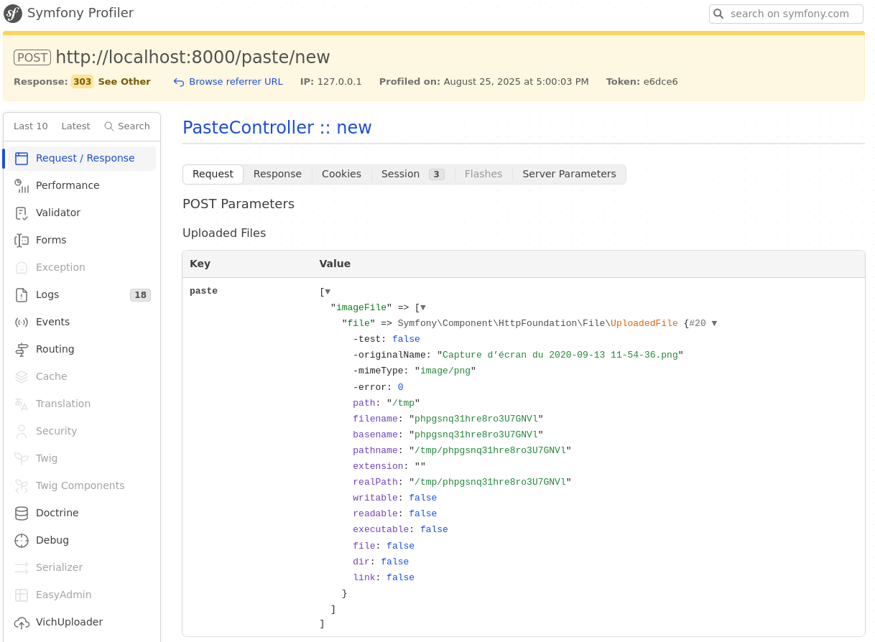Click the POST method badge
The width and height of the screenshot is (875, 642).
(x=32, y=57)
